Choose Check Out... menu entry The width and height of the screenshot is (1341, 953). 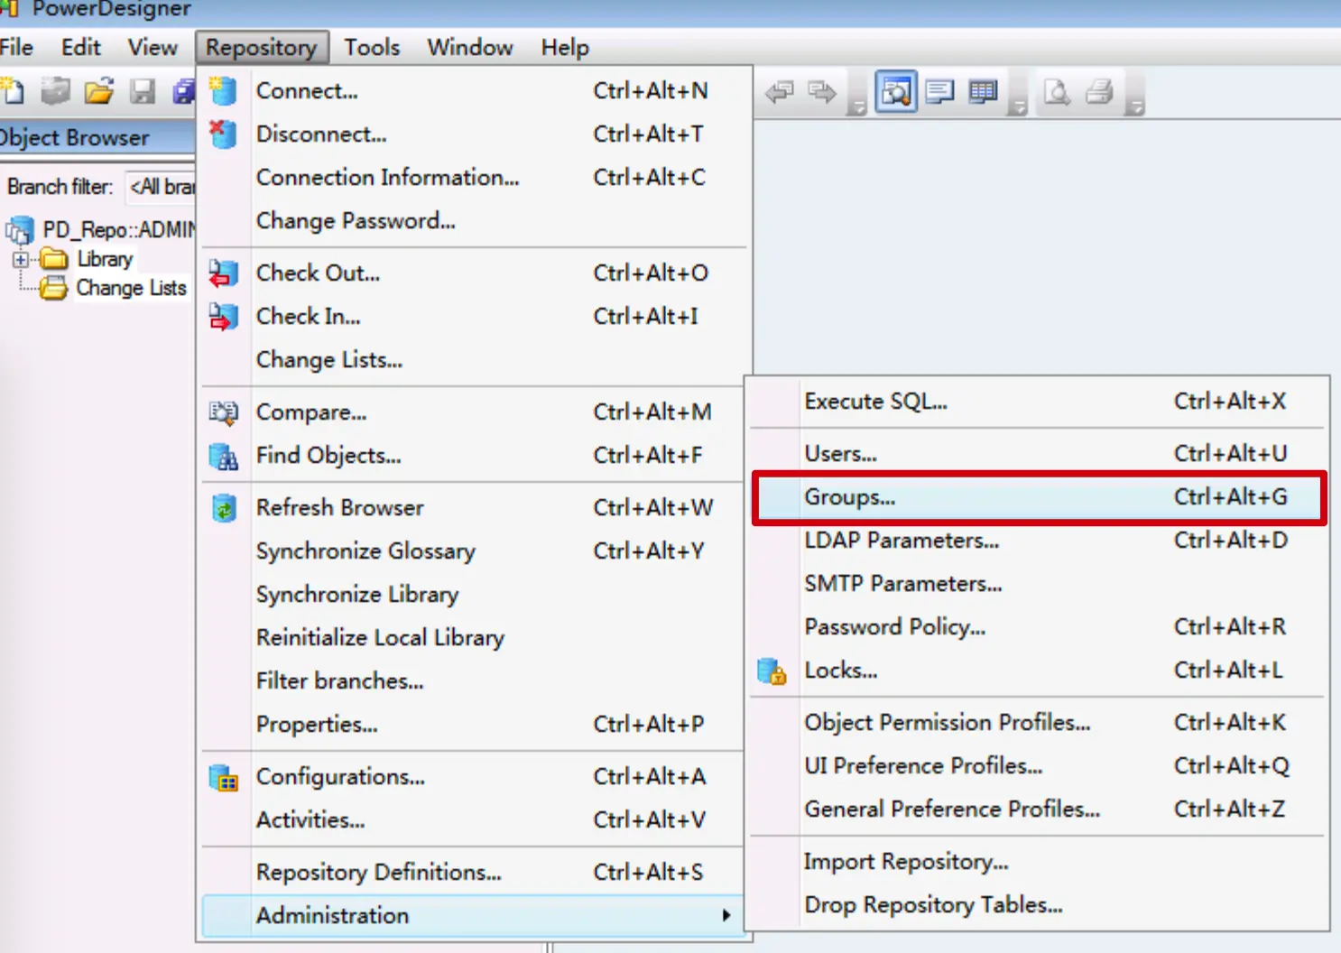475,273
